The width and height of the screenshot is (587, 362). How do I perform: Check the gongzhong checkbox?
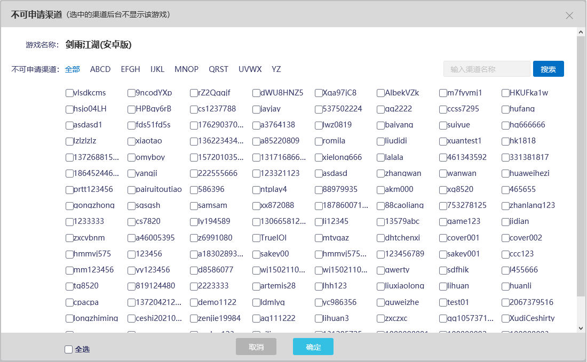(69, 206)
